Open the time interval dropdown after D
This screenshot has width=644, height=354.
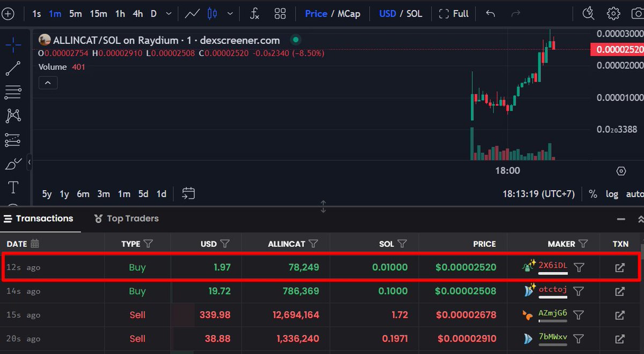[x=169, y=14]
